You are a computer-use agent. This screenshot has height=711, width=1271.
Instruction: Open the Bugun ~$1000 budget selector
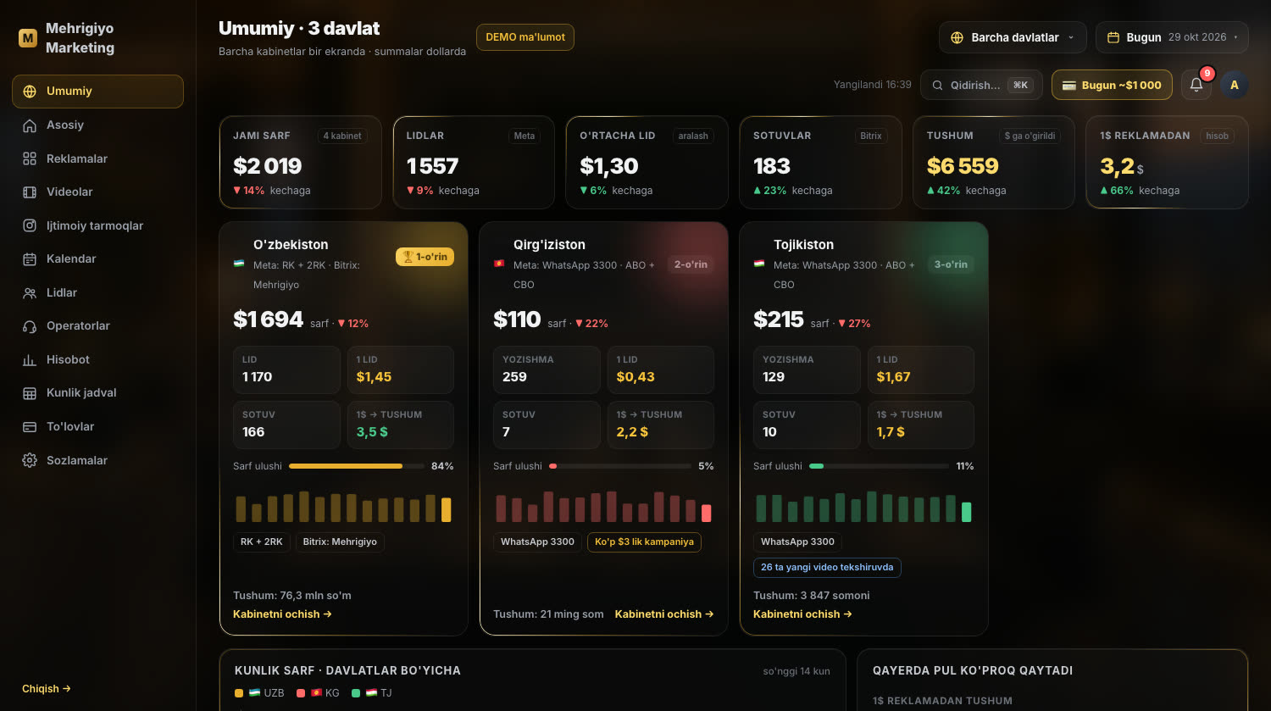[1112, 85]
